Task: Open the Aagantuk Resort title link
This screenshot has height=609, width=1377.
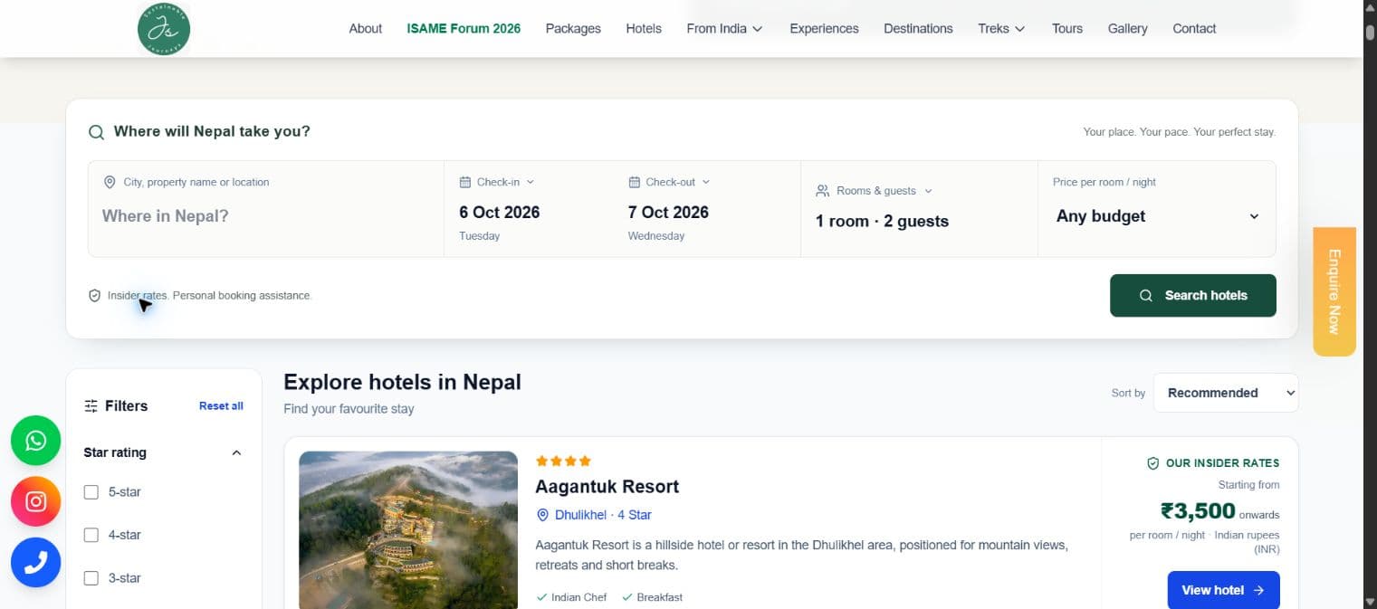Action: pos(607,487)
